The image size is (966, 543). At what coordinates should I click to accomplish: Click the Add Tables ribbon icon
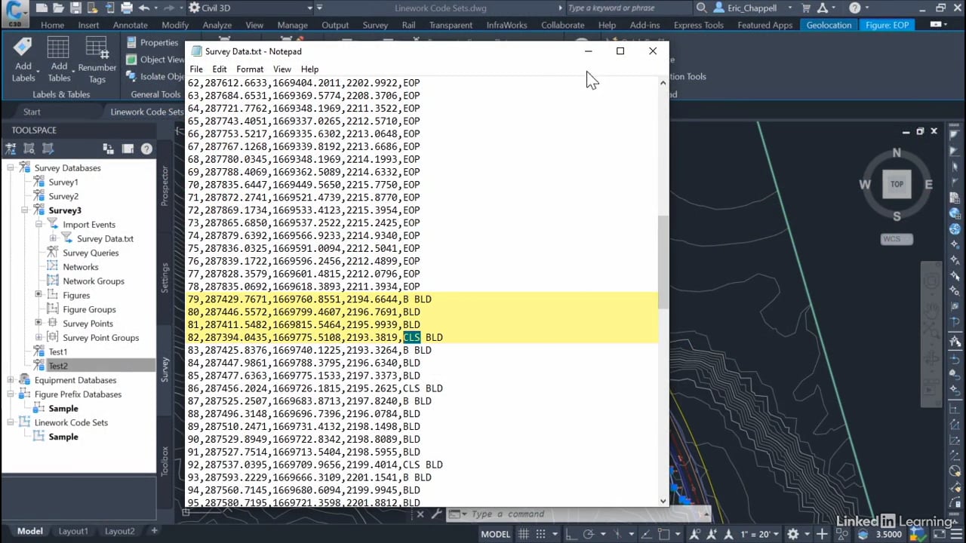click(59, 58)
